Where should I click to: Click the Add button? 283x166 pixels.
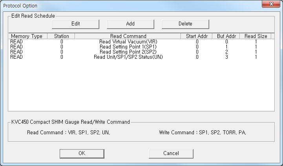[x=130, y=24]
